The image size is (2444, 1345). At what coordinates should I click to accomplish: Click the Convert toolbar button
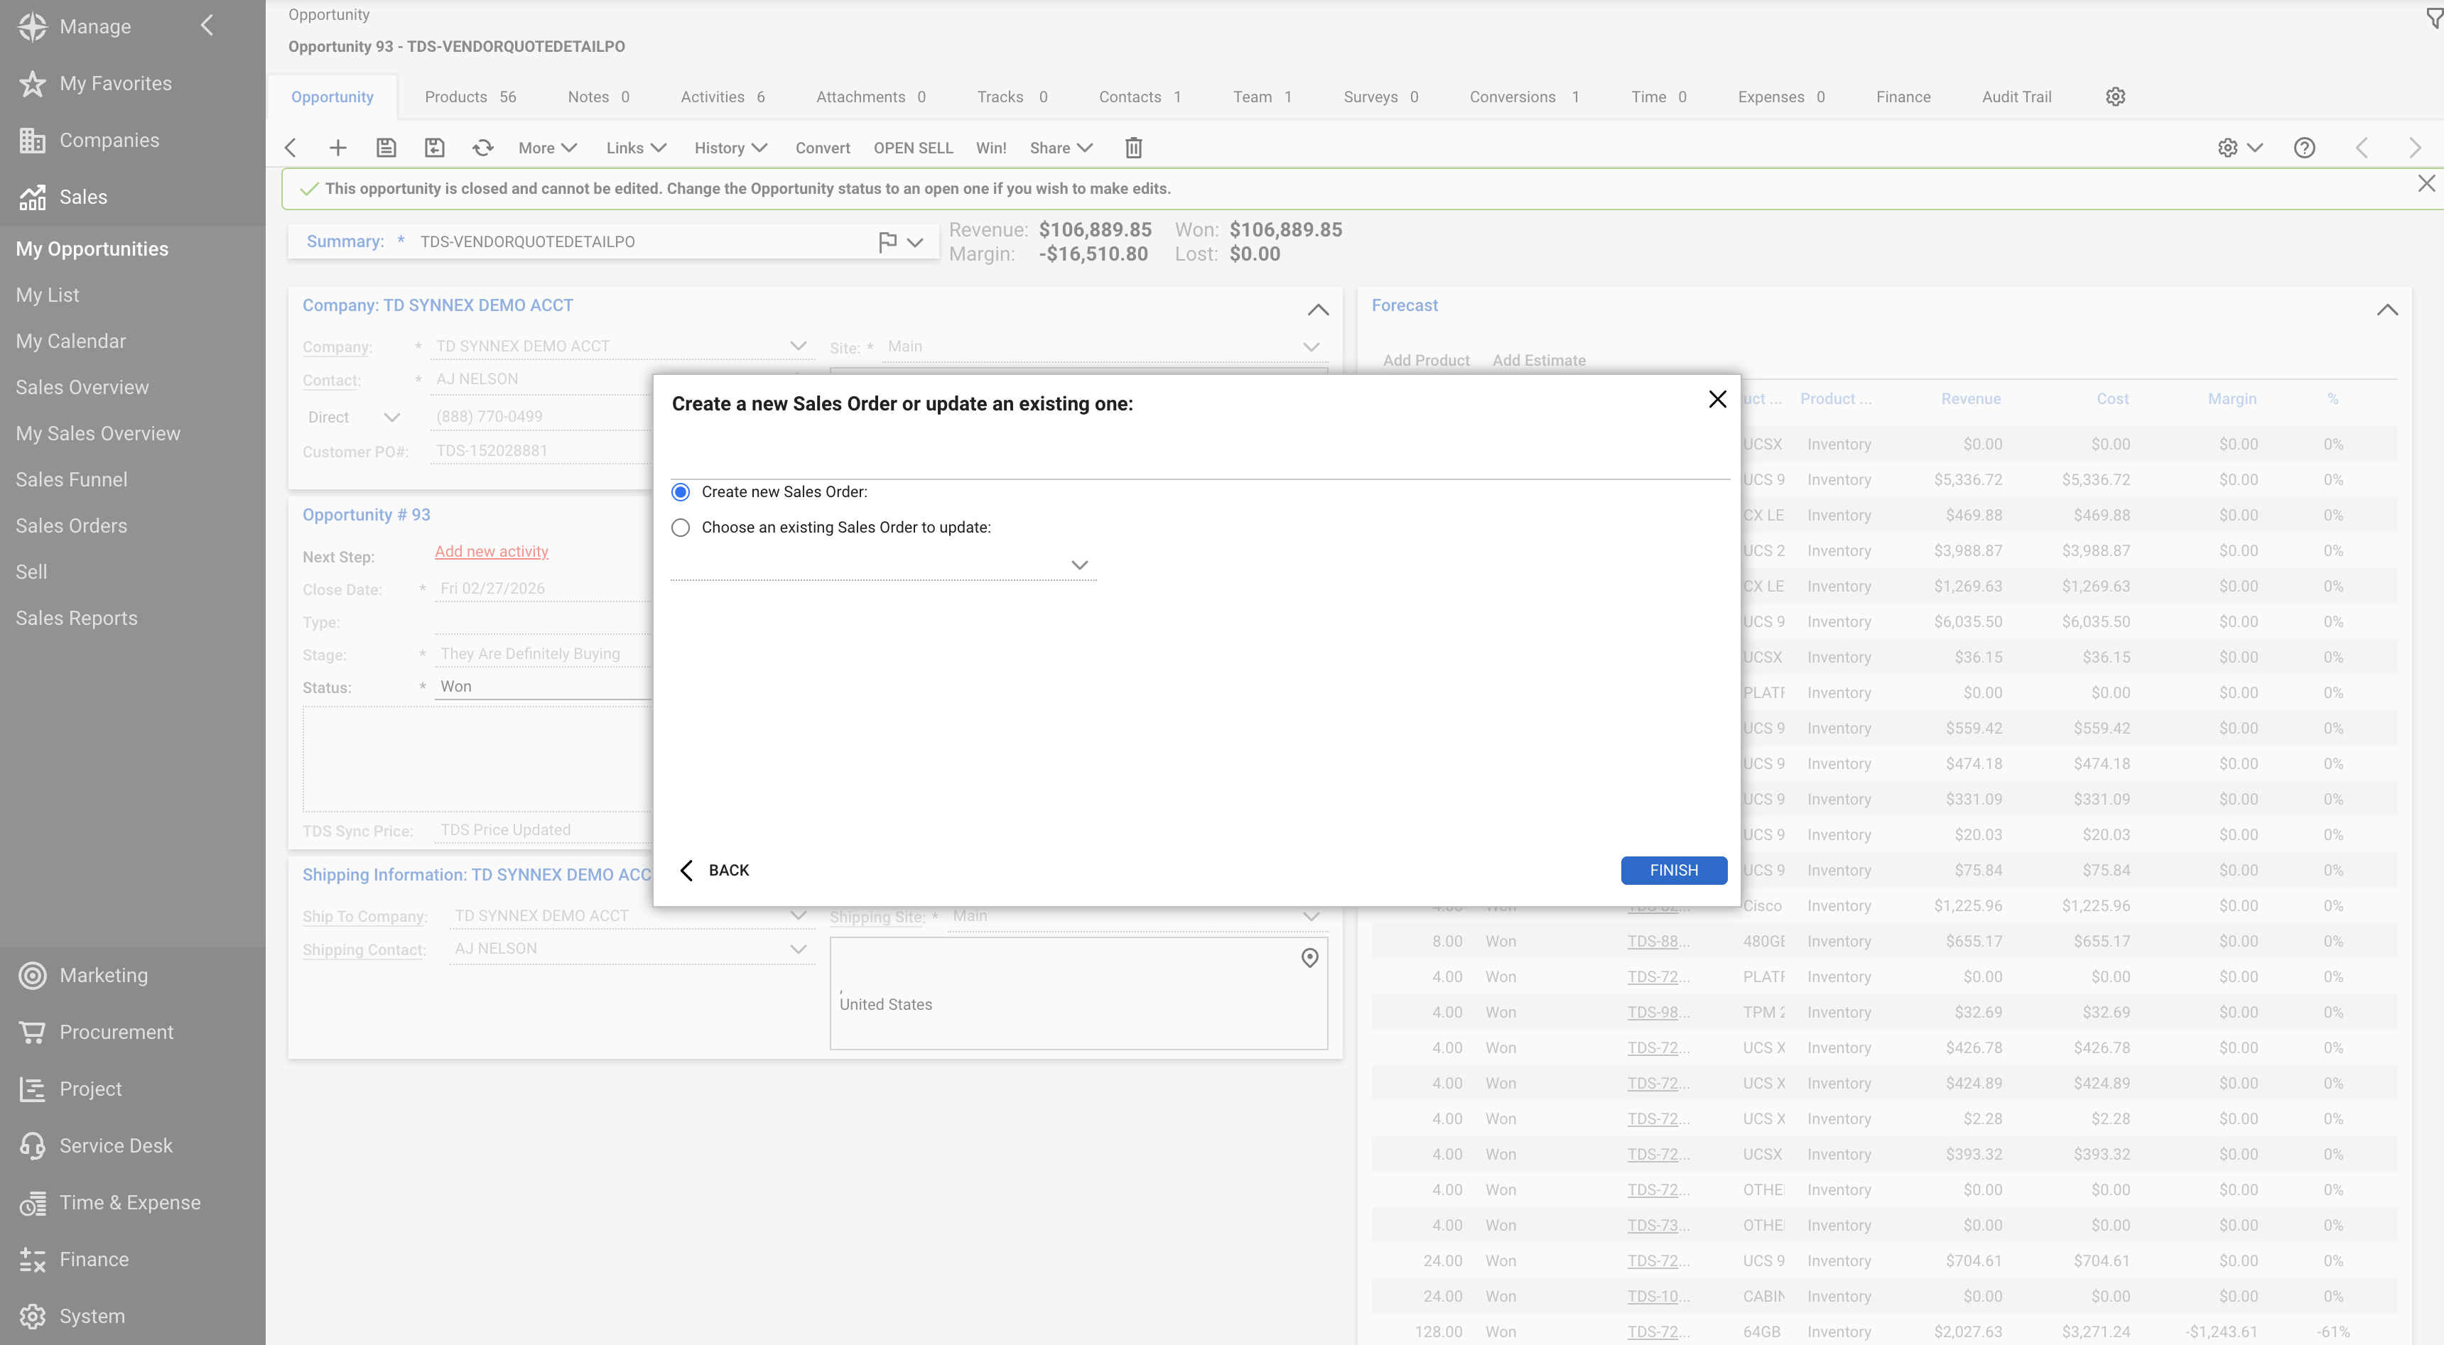[x=823, y=148]
